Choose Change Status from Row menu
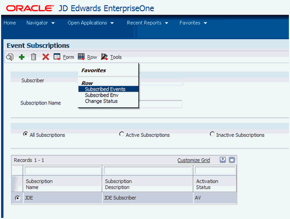Screen dimensions: 290x219 101,101
